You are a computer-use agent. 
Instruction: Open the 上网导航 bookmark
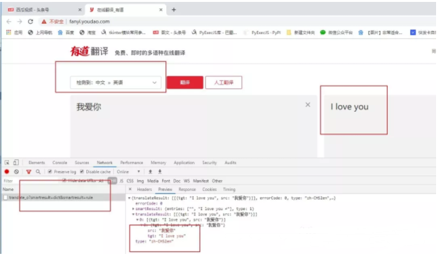point(40,33)
